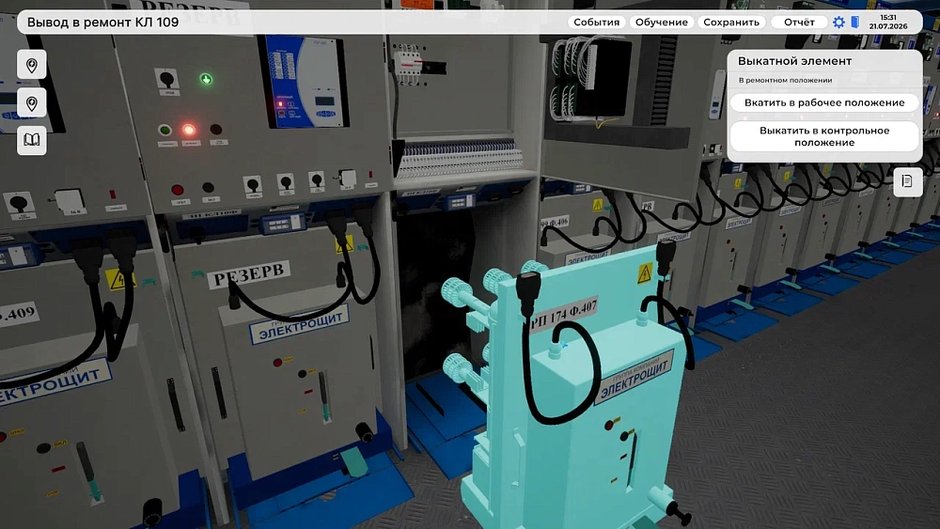Open the События menu
Screen dimensions: 940x529
[x=596, y=23]
